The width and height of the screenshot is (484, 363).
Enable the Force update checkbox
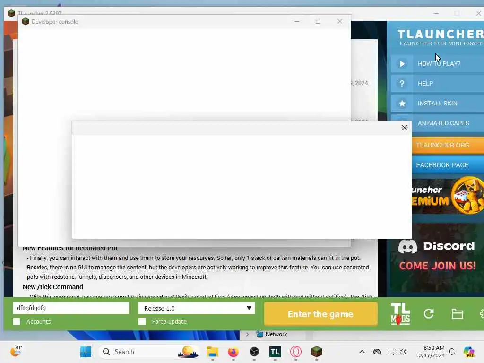pos(142,321)
